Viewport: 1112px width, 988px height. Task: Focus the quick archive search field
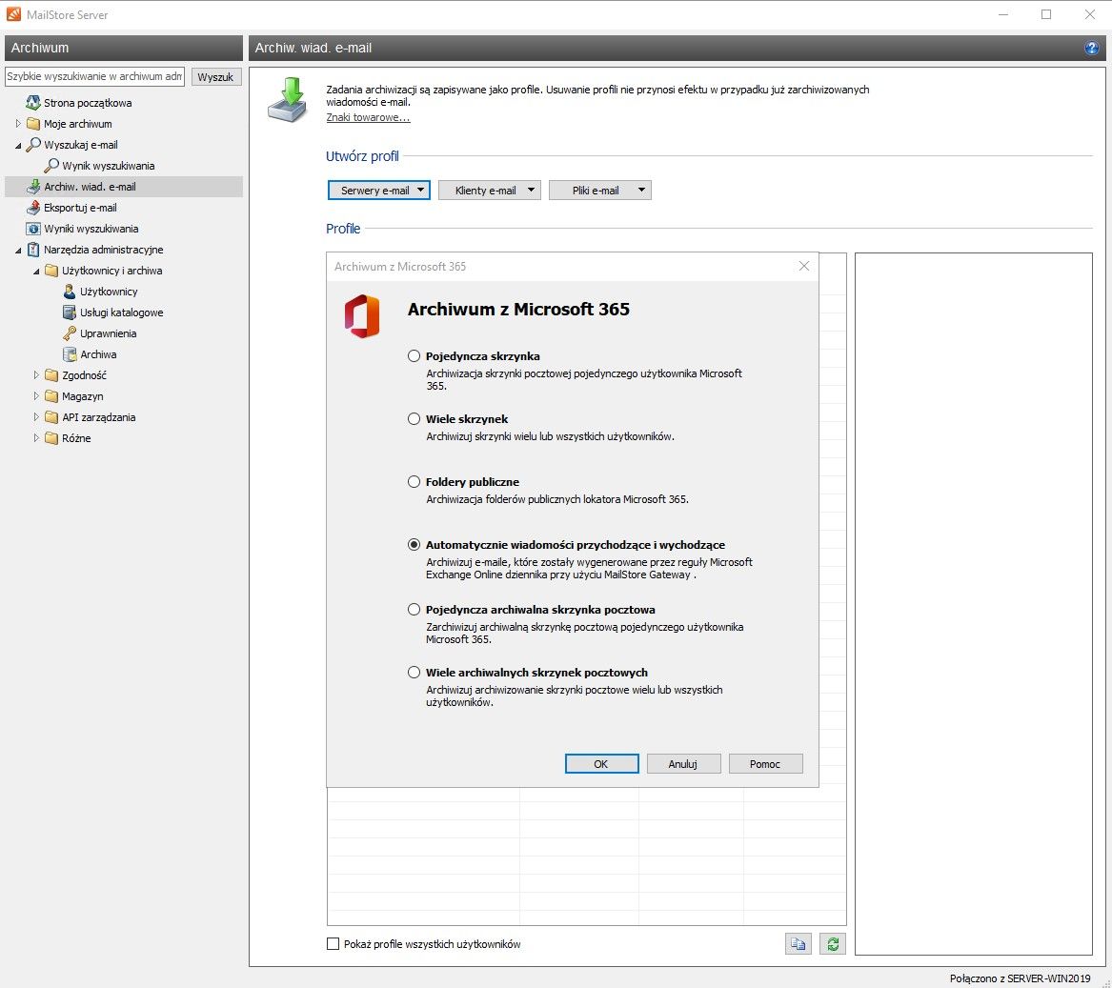(95, 76)
